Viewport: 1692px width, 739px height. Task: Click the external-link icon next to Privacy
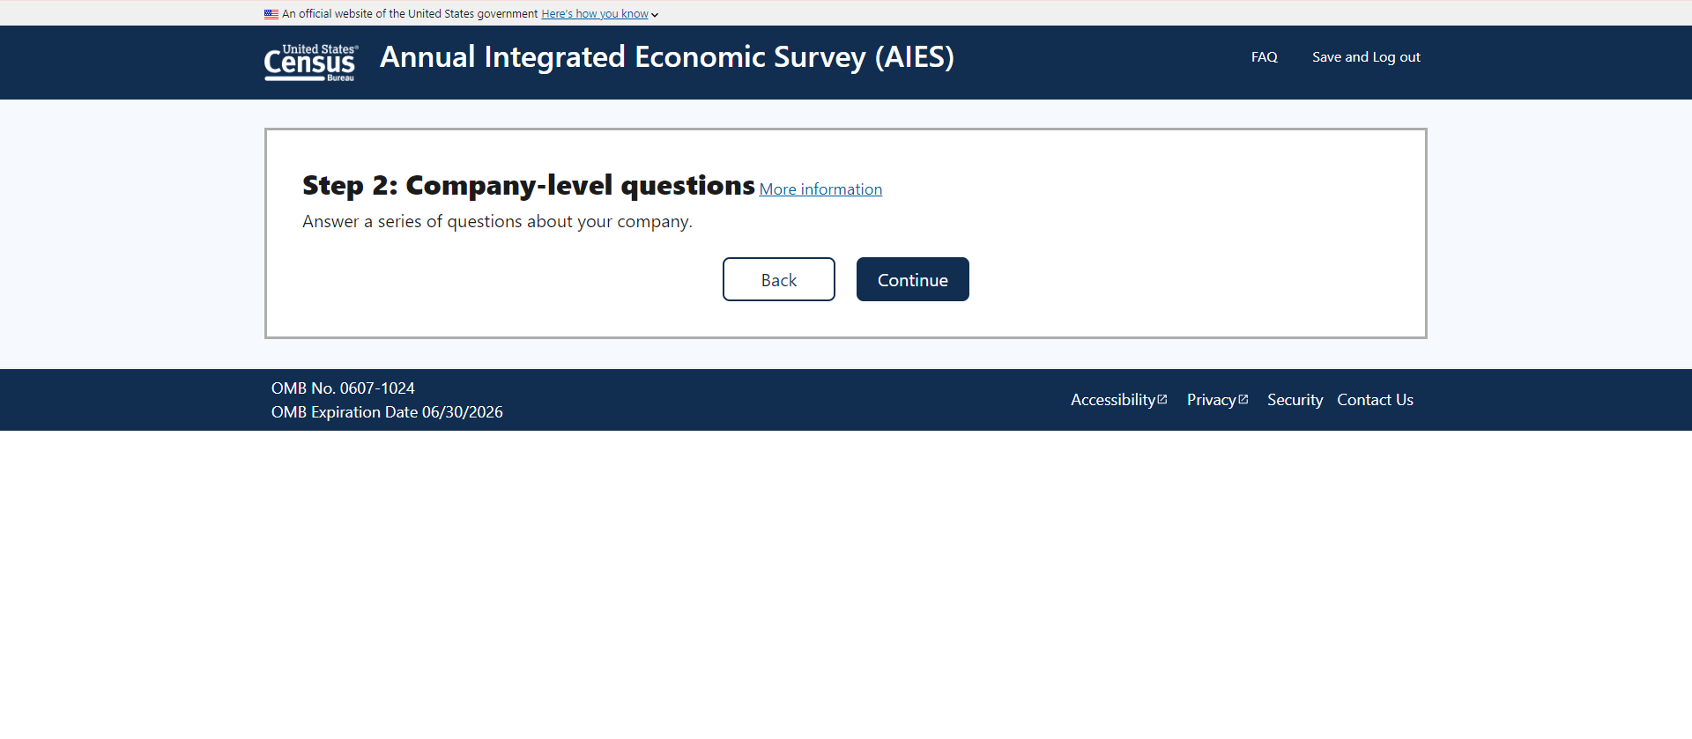[x=1243, y=399]
